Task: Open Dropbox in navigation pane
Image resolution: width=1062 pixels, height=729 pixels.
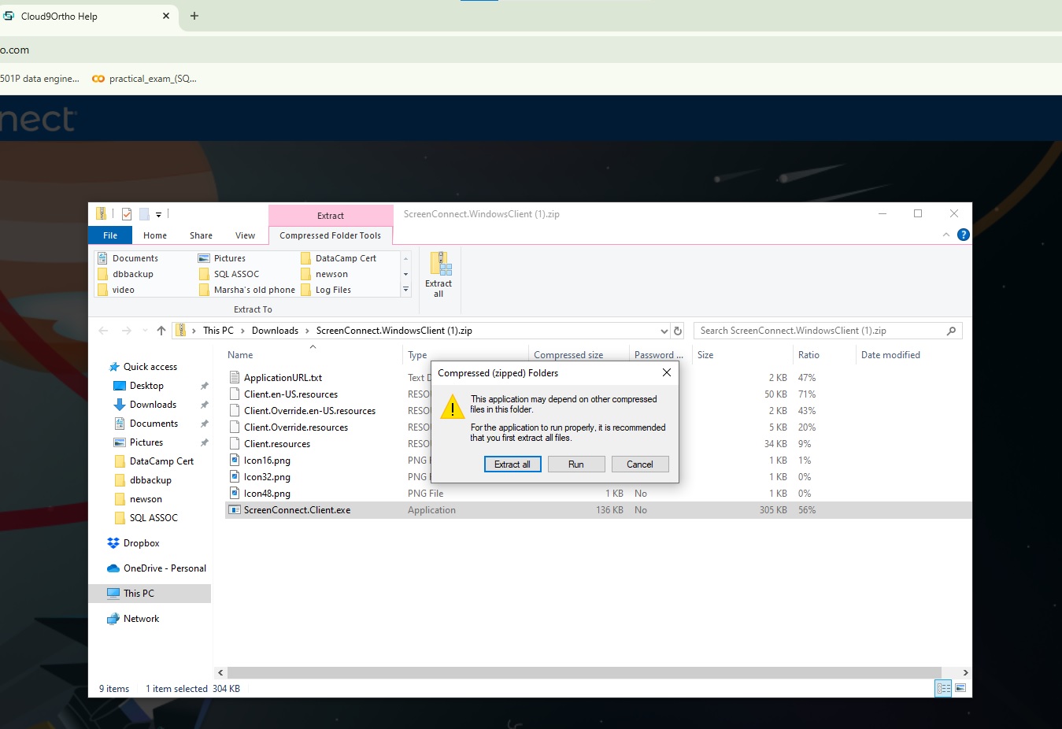Action: 141,543
